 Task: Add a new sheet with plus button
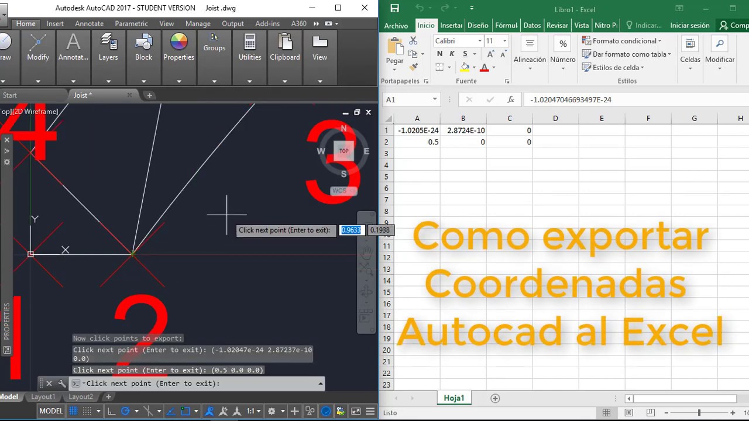(x=495, y=398)
